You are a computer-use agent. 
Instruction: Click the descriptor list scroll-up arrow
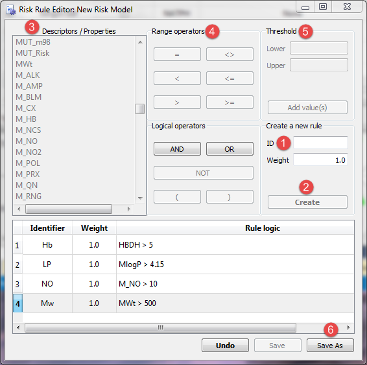click(140, 42)
